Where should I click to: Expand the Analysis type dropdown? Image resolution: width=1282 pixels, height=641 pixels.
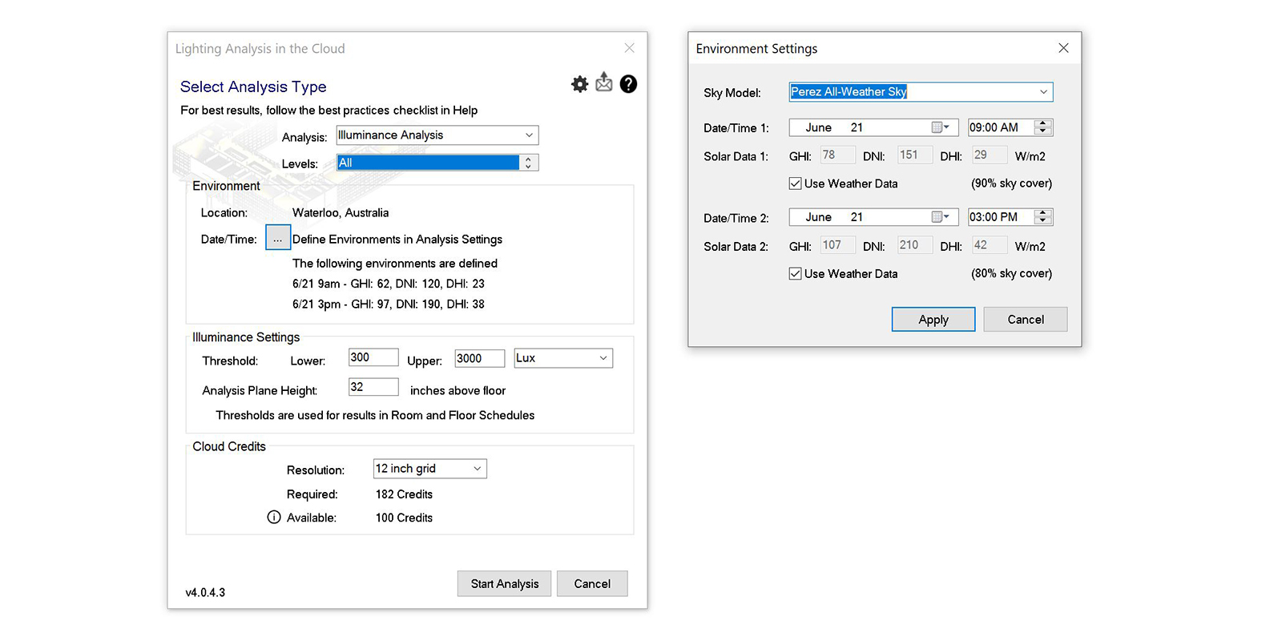click(529, 135)
